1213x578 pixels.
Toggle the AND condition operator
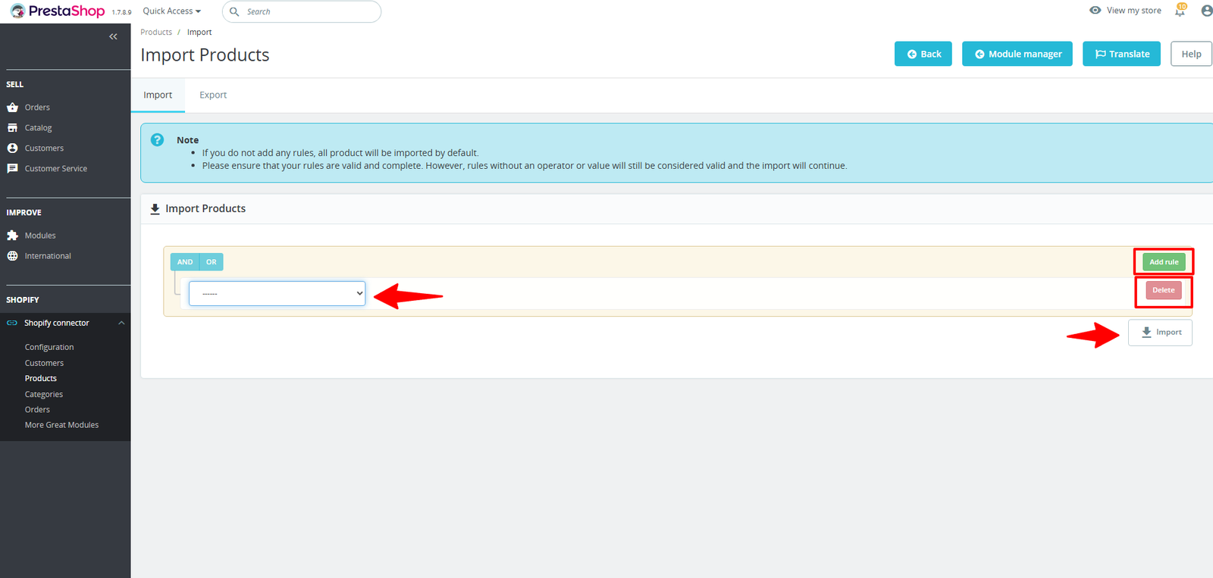[185, 262]
